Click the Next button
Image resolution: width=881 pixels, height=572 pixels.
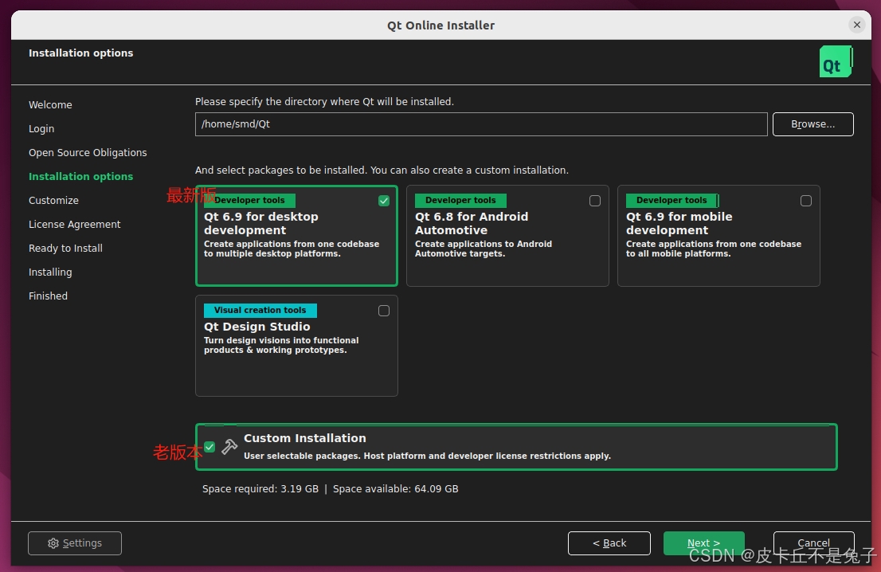coord(703,543)
